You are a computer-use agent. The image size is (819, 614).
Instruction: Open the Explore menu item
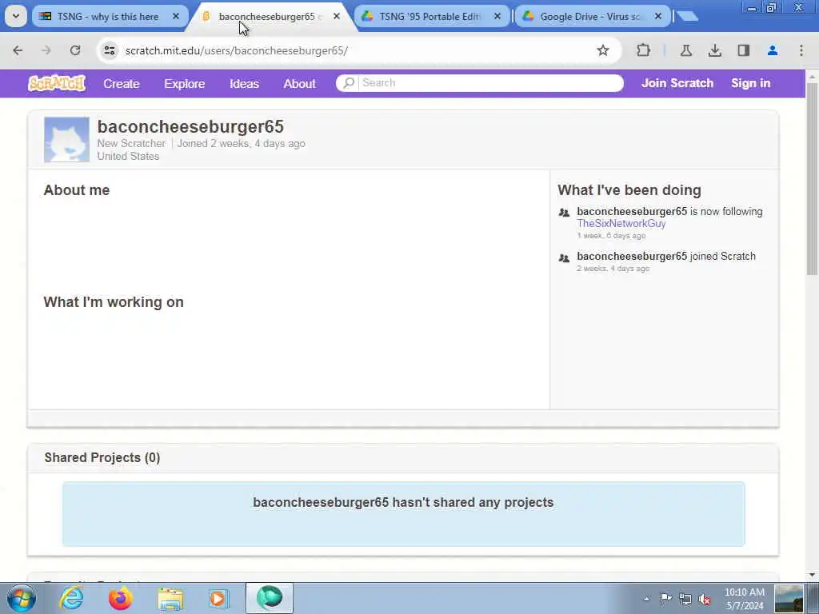coord(185,83)
